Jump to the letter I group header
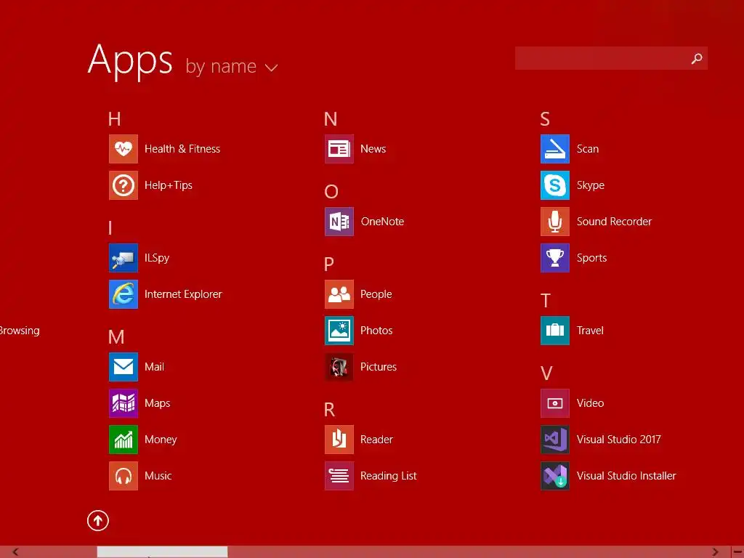The width and height of the screenshot is (744, 558). pos(110,228)
